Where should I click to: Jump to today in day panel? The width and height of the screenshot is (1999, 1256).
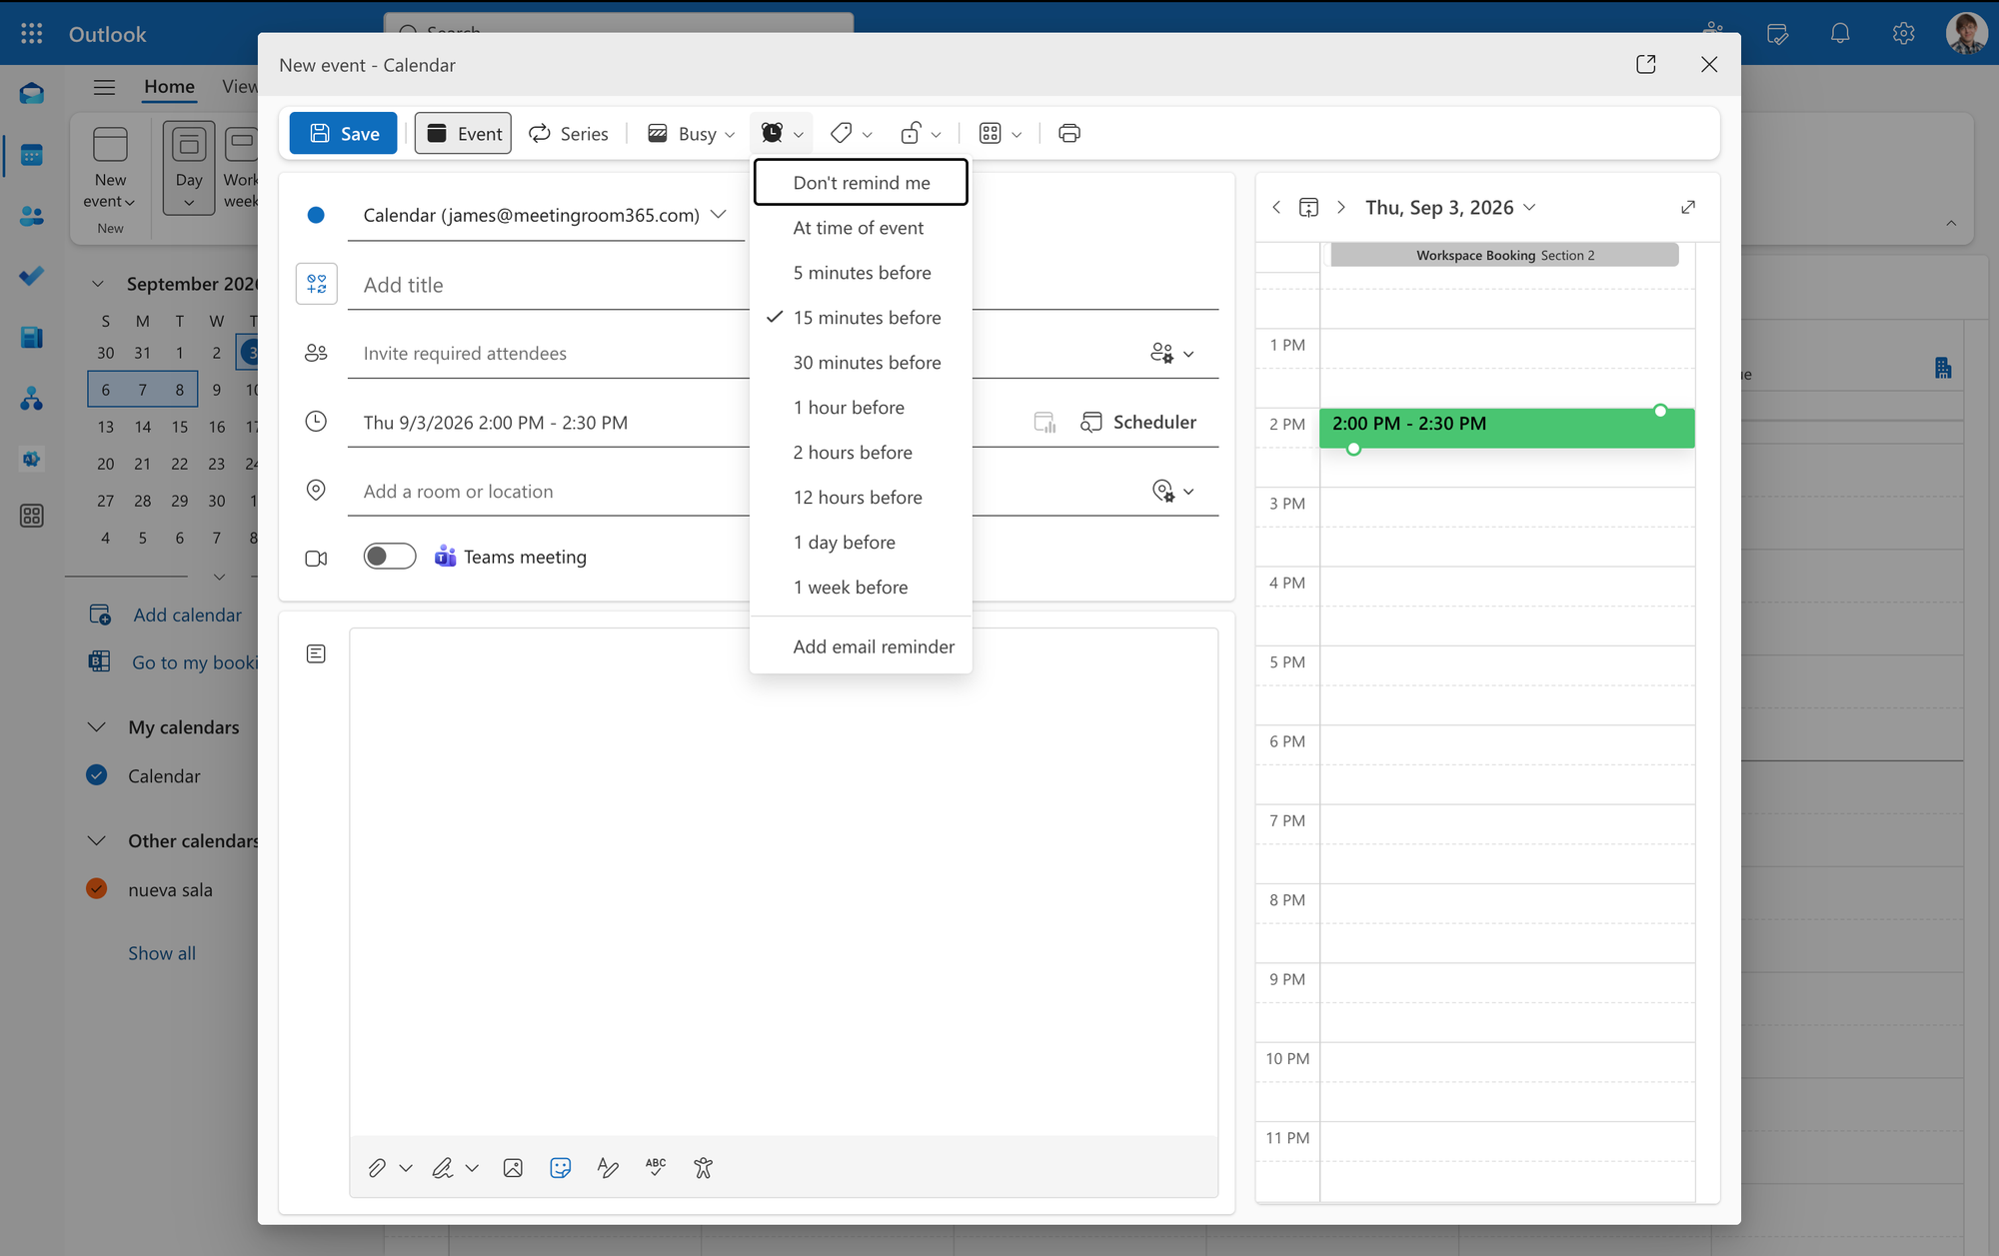[x=1308, y=207]
